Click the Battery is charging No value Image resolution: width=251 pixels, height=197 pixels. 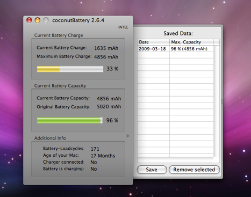coord(94,169)
